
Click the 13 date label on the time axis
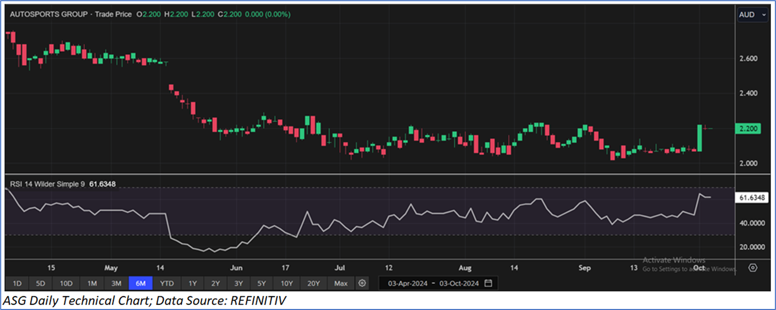(634, 268)
